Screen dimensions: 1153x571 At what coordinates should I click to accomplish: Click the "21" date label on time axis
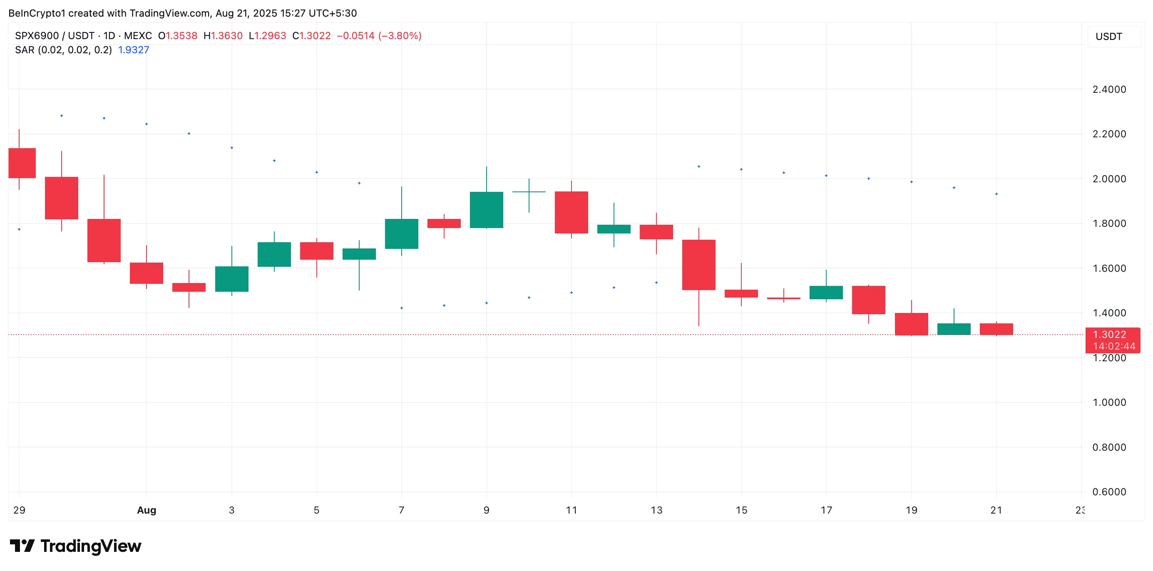point(996,510)
